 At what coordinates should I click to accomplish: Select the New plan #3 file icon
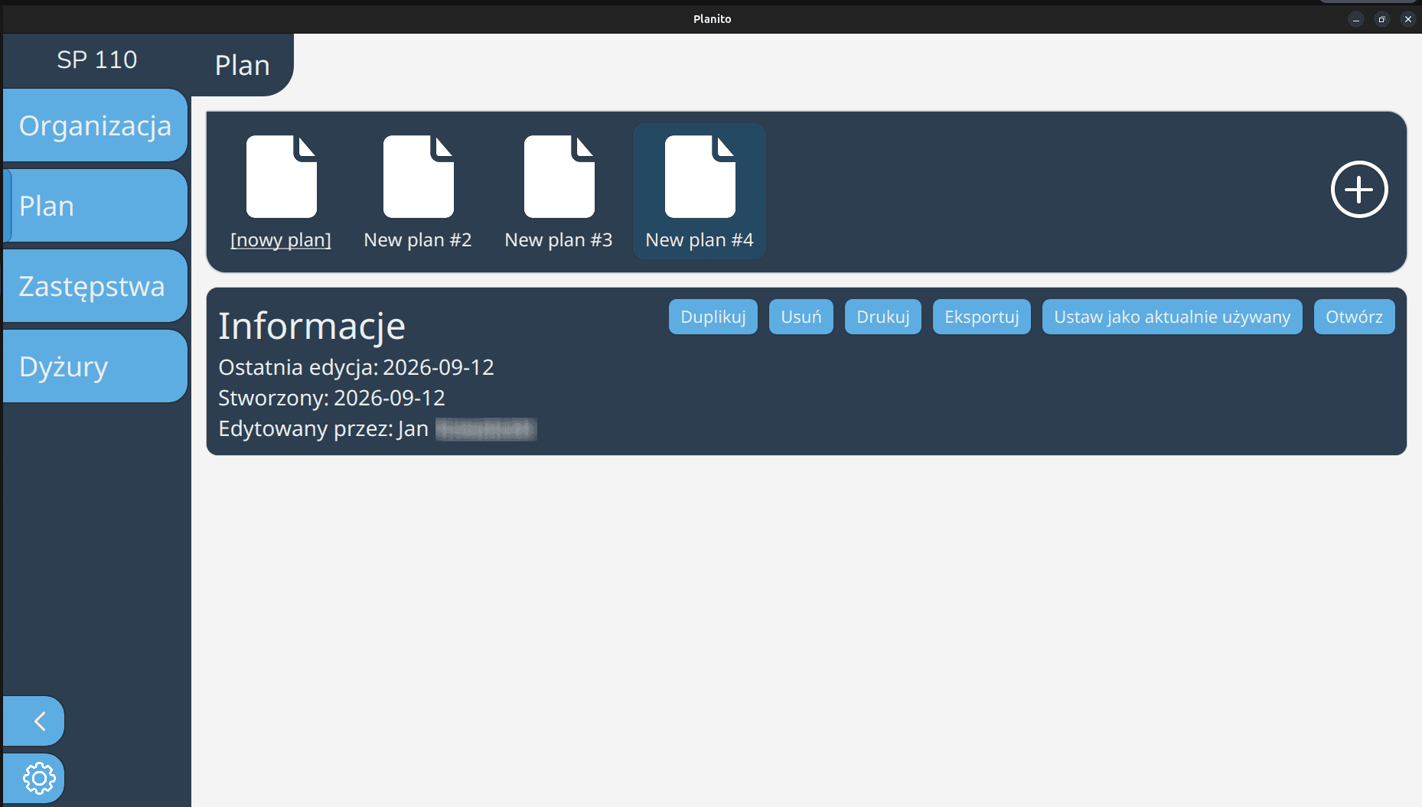coord(559,177)
